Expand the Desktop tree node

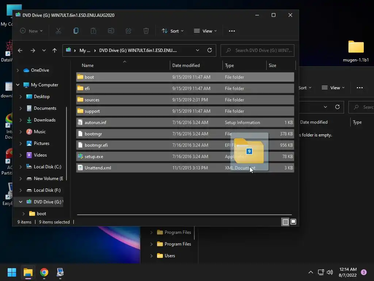pos(20,97)
